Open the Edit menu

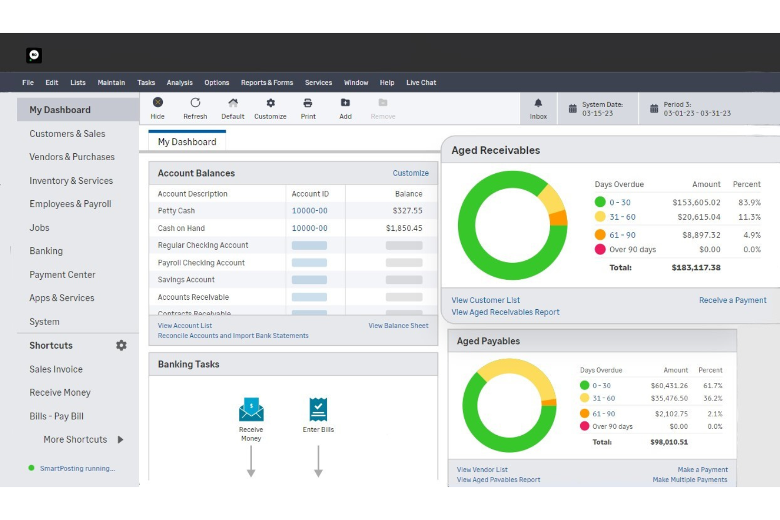click(52, 83)
